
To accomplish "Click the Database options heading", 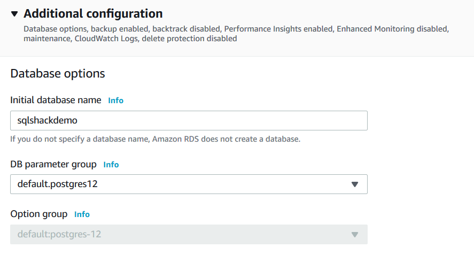I will coord(58,73).
